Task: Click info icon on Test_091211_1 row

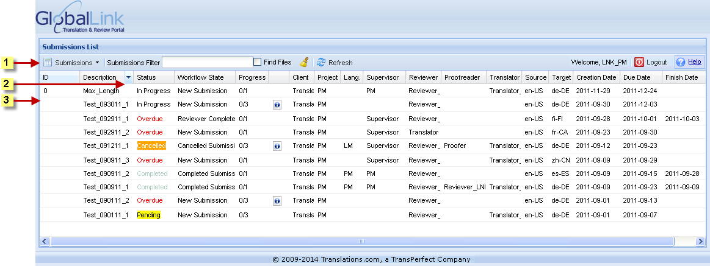Action: 277,147
